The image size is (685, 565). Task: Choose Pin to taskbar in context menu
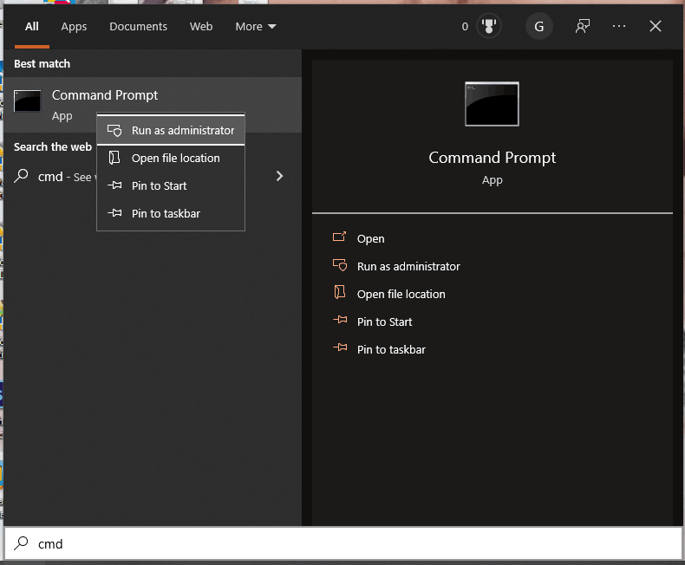coord(170,213)
